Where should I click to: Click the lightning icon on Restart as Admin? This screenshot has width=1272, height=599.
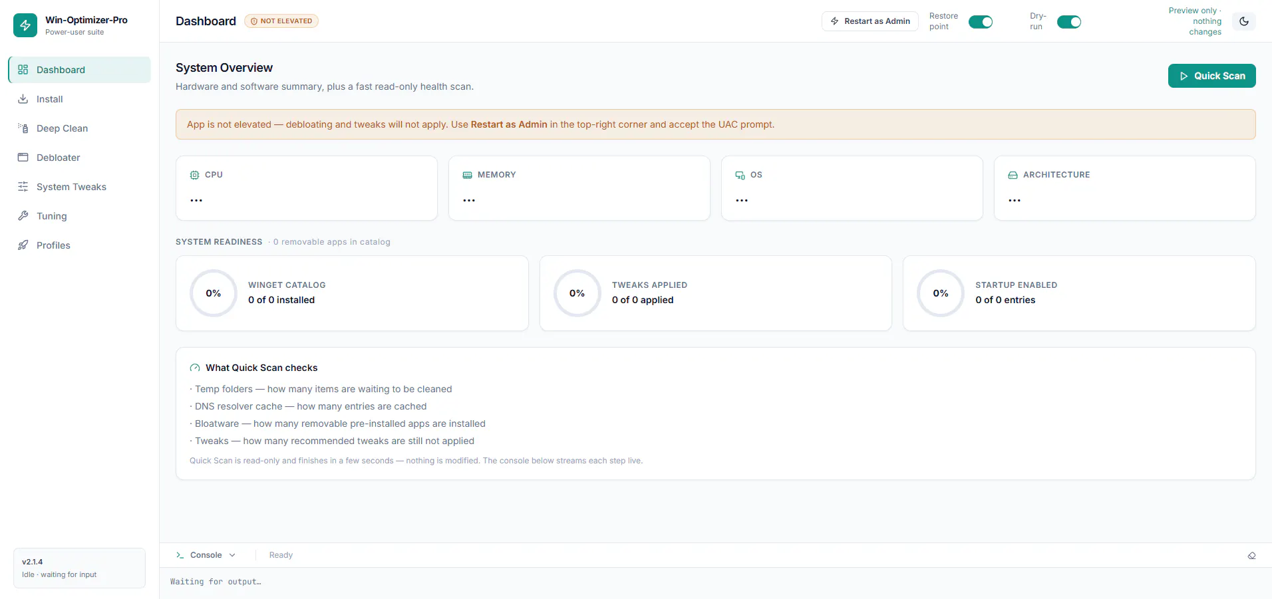pyautogui.click(x=835, y=21)
